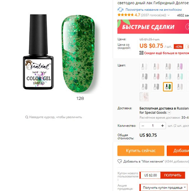Click the translate icon beside the English title link
The width and height of the screenshot is (189, 191).
pos(120,9)
